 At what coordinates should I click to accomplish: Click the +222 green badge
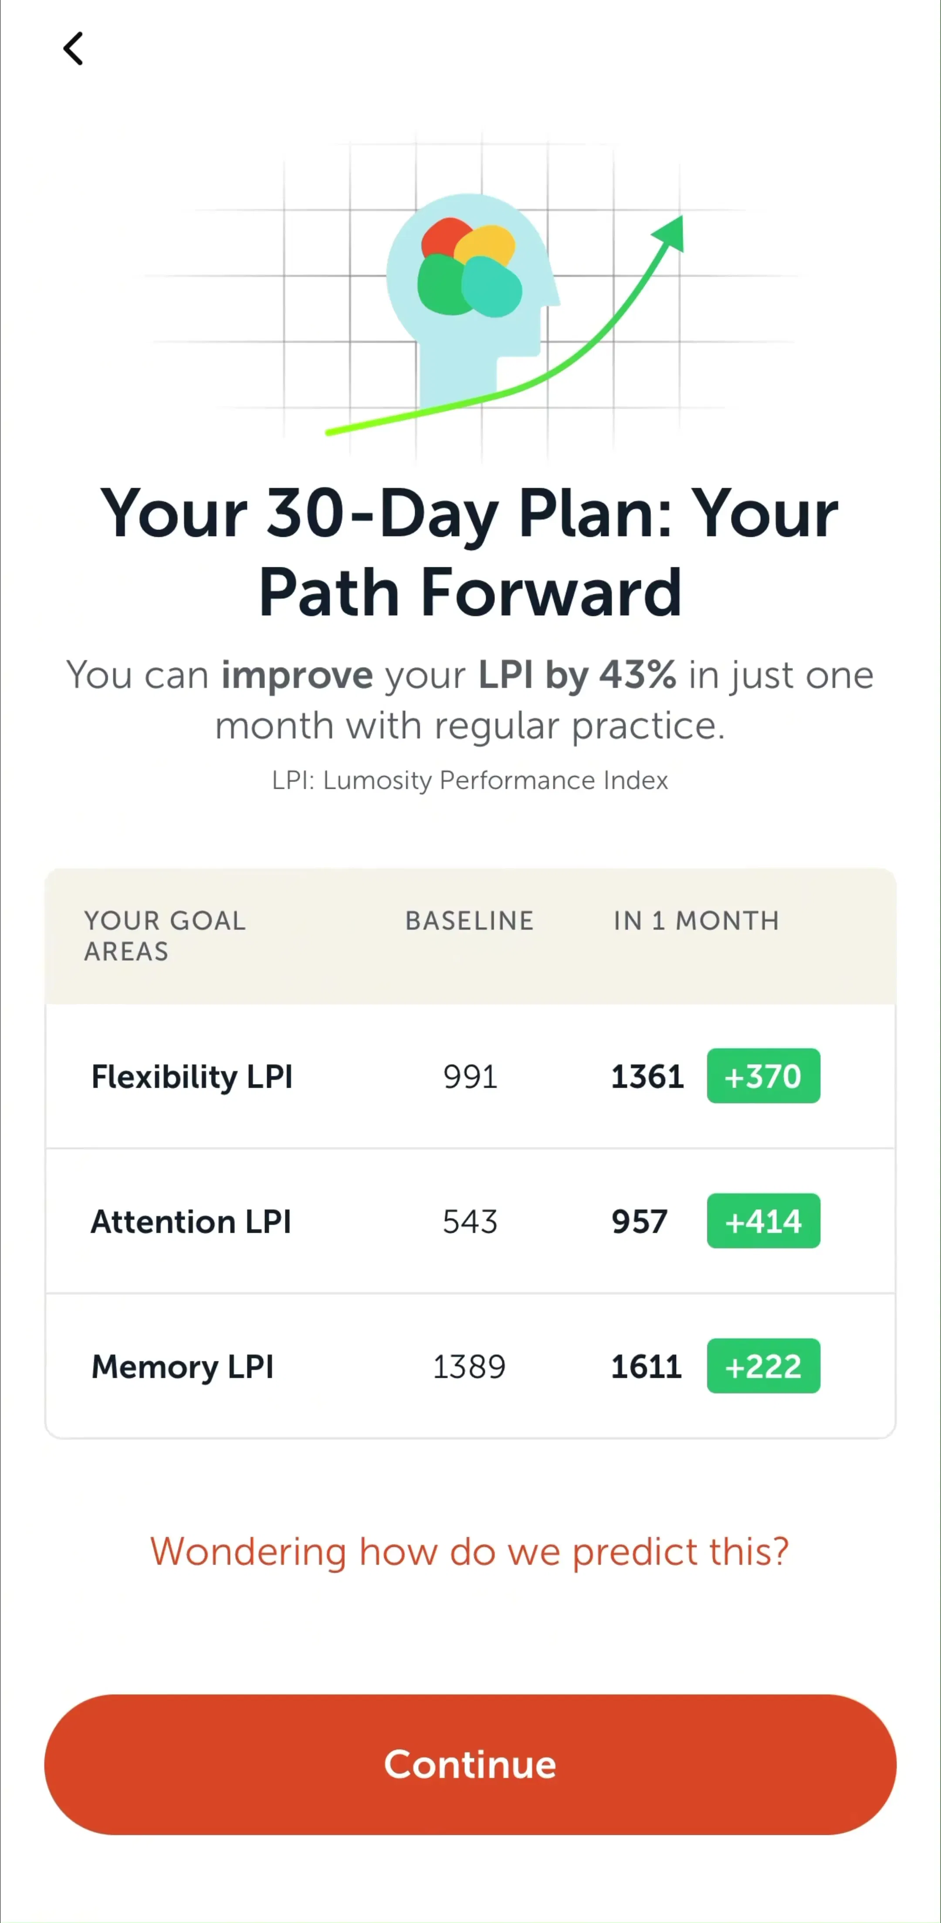click(x=763, y=1365)
